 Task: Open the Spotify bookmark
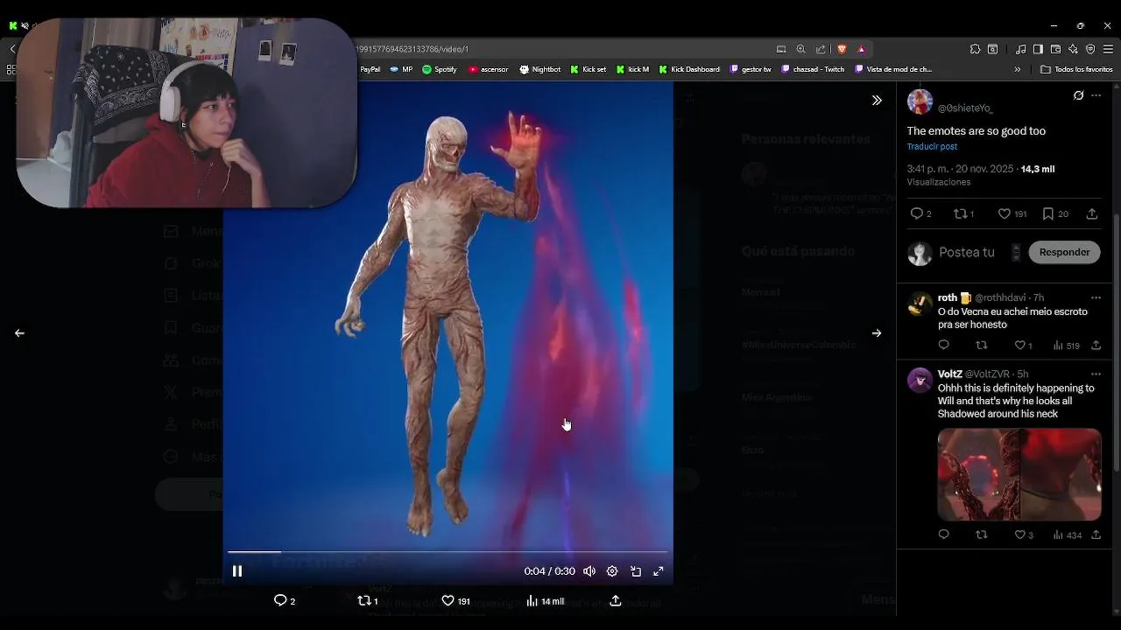[440, 69]
